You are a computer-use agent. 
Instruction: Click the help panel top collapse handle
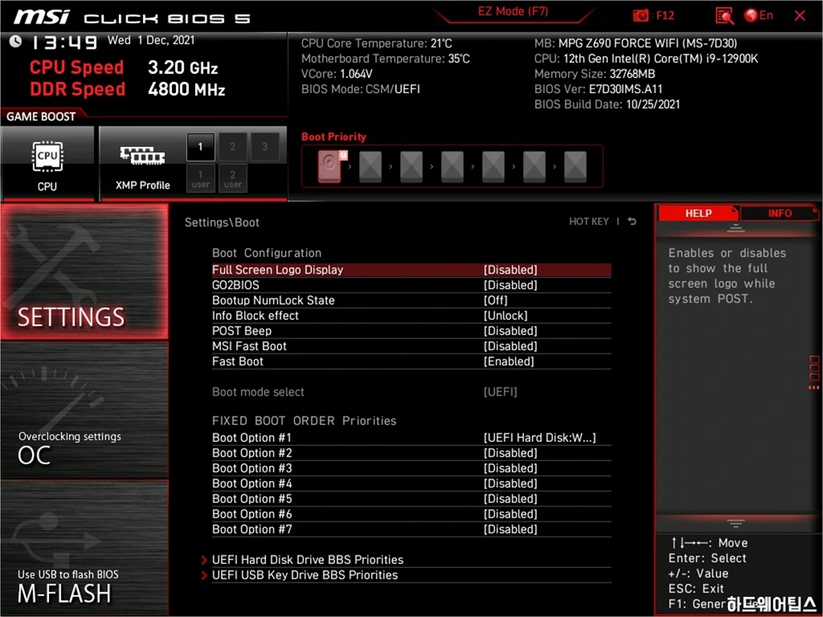[735, 228]
